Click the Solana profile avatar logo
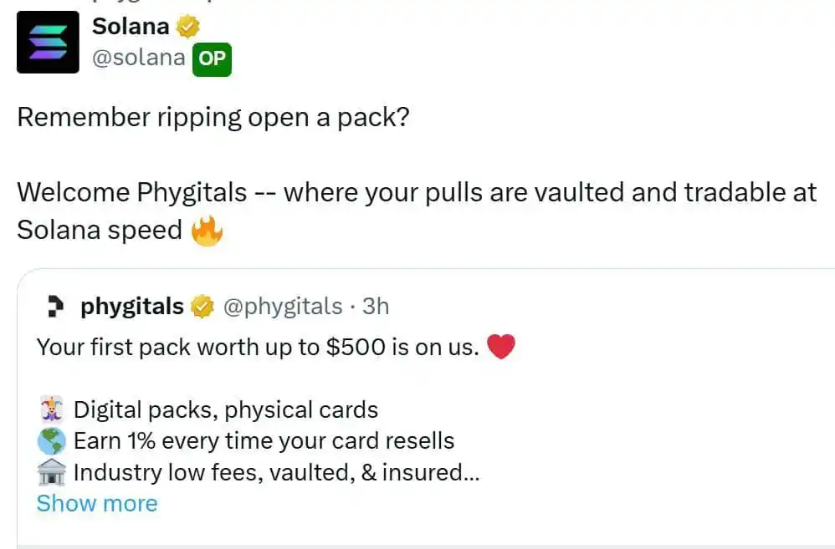The height and width of the screenshot is (549, 835). (48, 43)
